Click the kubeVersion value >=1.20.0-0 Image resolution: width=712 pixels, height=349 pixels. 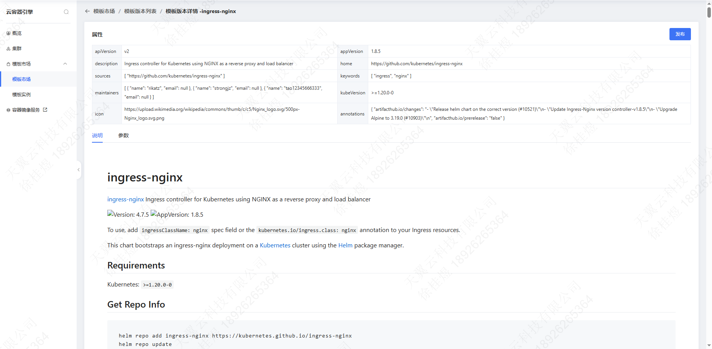pos(382,93)
